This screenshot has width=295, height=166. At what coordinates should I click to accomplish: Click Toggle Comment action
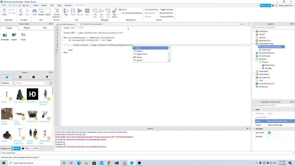[167, 9]
